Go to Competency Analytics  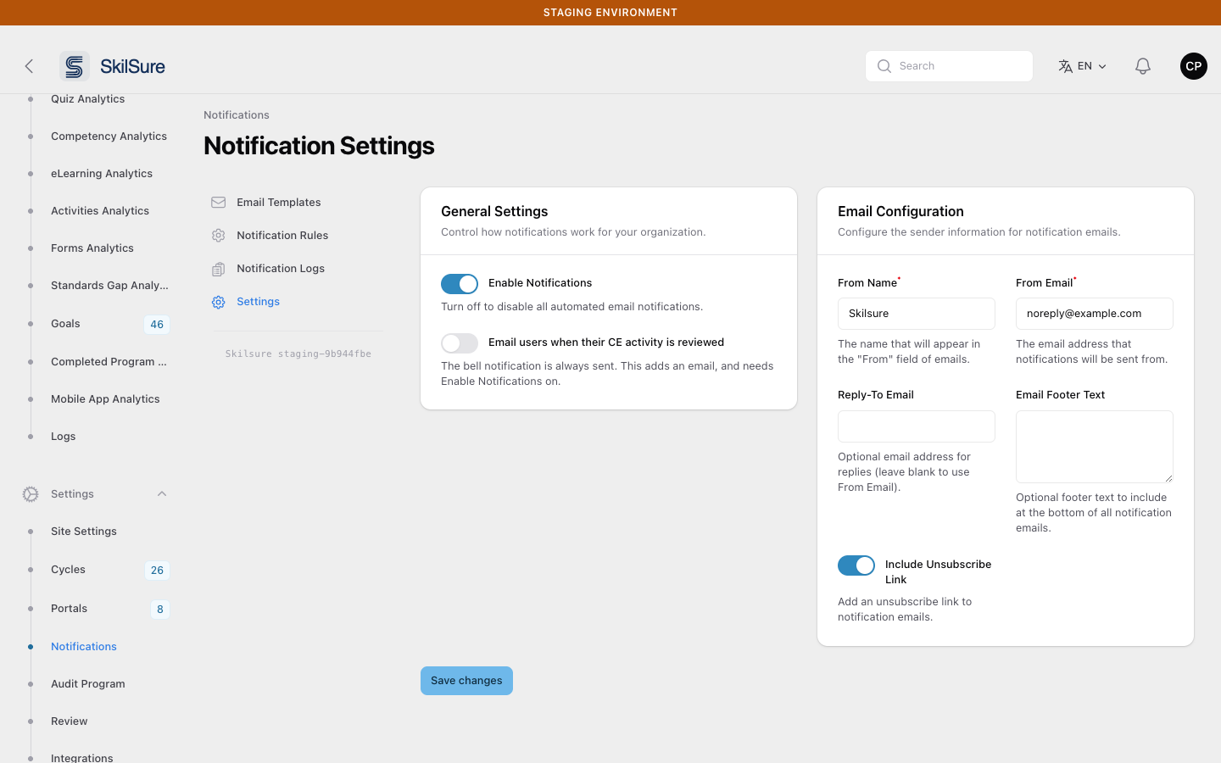(x=109, y=136)
